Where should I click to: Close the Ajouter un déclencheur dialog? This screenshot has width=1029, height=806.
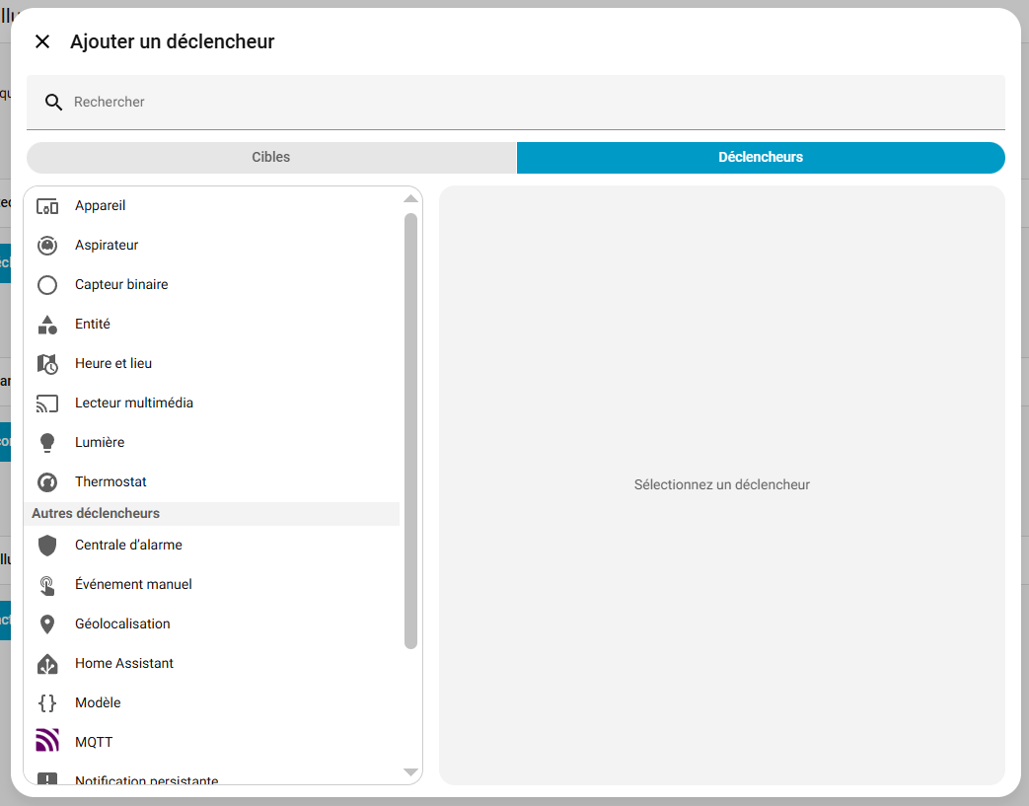(x=42, y=41)
